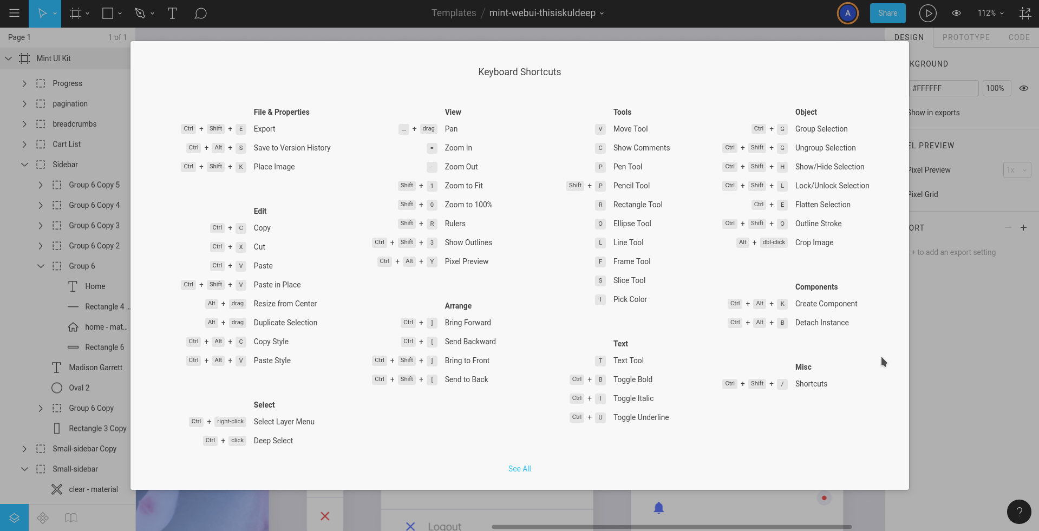Switch to the DESIGN tab
This screenshot has width=1039, height=531.
[x=909, y=37]
